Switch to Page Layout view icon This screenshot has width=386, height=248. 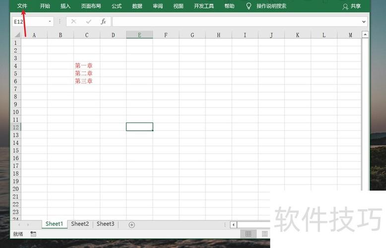[x=264, y=234]
